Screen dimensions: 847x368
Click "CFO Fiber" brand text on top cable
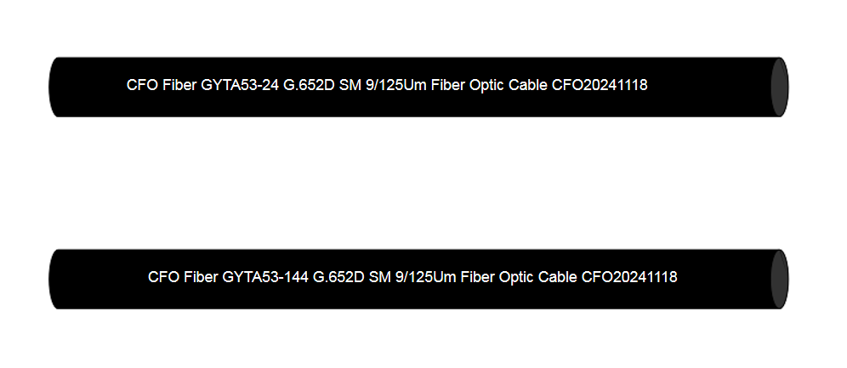pyautogui.click(x=162, y=85)
